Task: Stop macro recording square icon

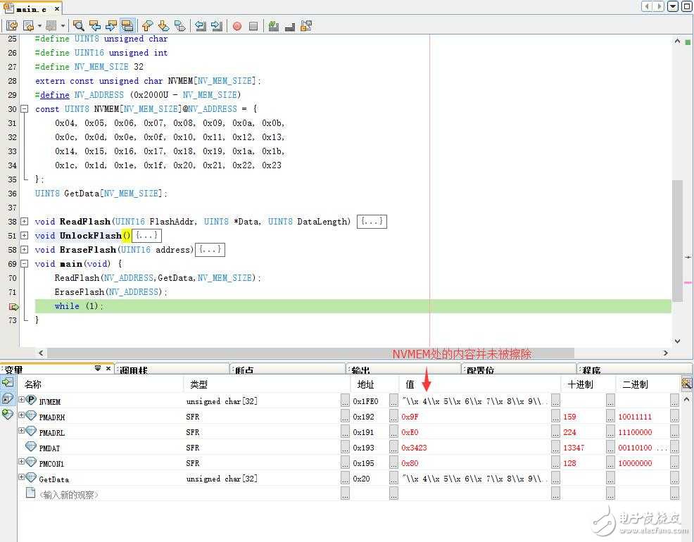Action: pos(253,26)
